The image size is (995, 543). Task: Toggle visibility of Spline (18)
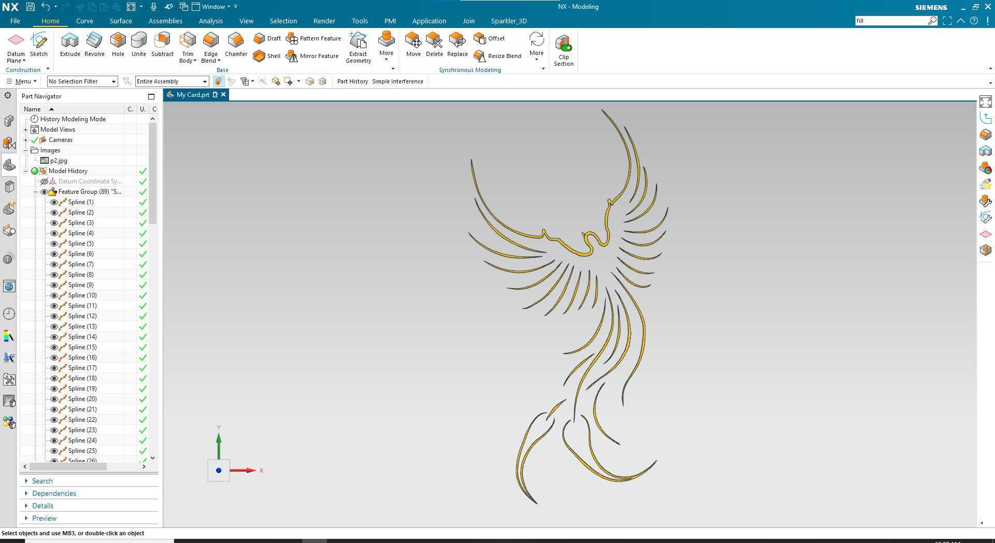click(54, 378)
